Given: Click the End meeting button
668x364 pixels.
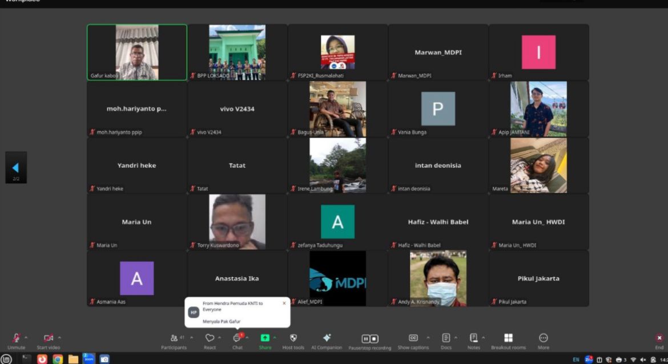Looking at the screenshot, I should [x=659, y=338].
